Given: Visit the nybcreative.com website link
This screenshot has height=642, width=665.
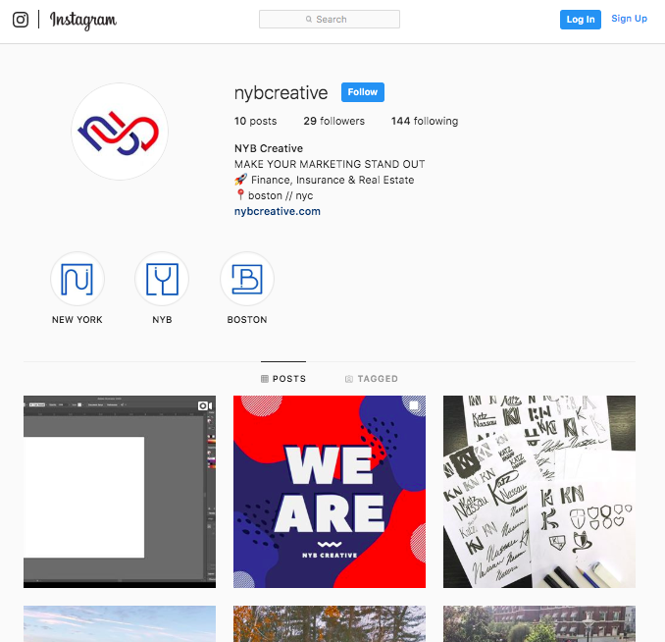Looking at the screenshot, I should click(x=278, y=211).
